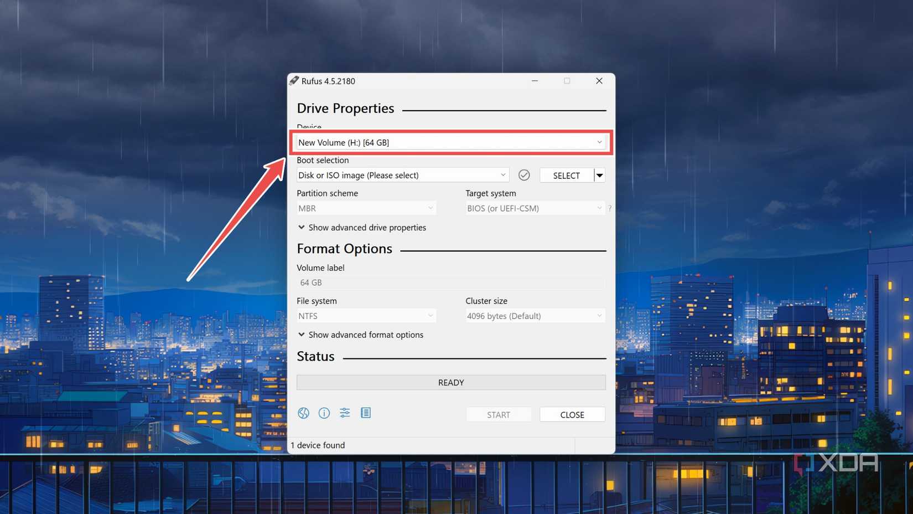
Task: Open the File system NTFS dropdown
Action: click(366, 316)
